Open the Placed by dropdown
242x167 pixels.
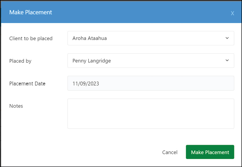pos(151,61)
